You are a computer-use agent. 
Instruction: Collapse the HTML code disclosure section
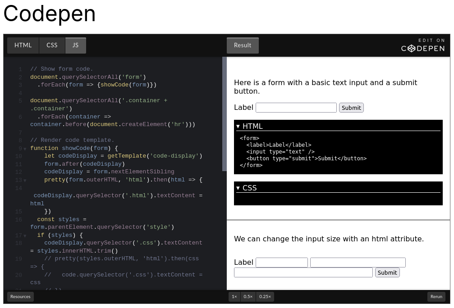[x=238, y=127]
